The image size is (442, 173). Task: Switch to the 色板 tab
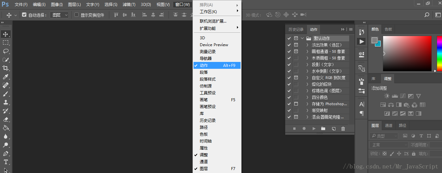388,29
